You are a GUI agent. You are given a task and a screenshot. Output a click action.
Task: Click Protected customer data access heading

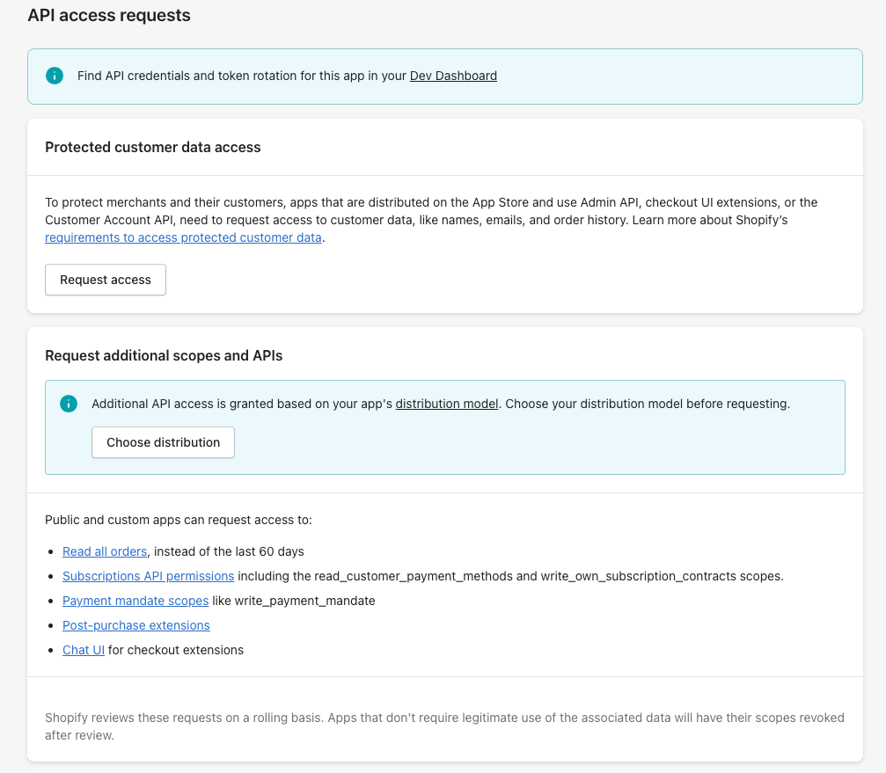(152, 148)
